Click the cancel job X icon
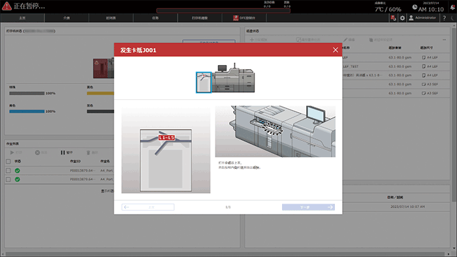 (37, 153)
